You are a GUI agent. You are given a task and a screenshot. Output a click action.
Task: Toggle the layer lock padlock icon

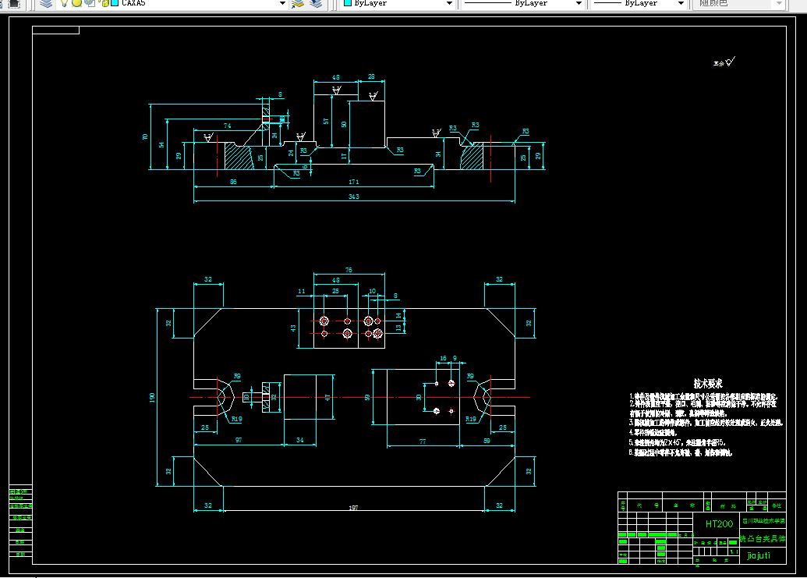click(x=104, y=4)
